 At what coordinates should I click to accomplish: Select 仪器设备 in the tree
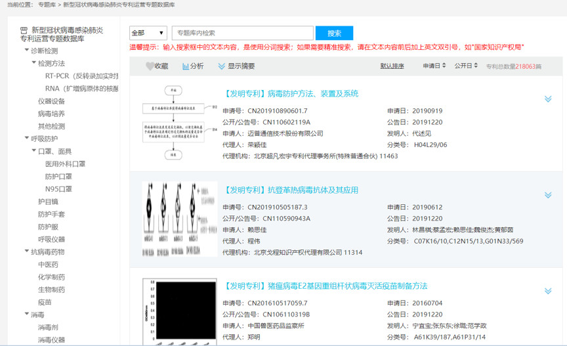51,101
